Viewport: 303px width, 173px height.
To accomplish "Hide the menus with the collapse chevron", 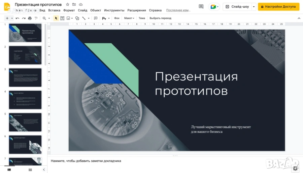I will (x=299, y=18).
